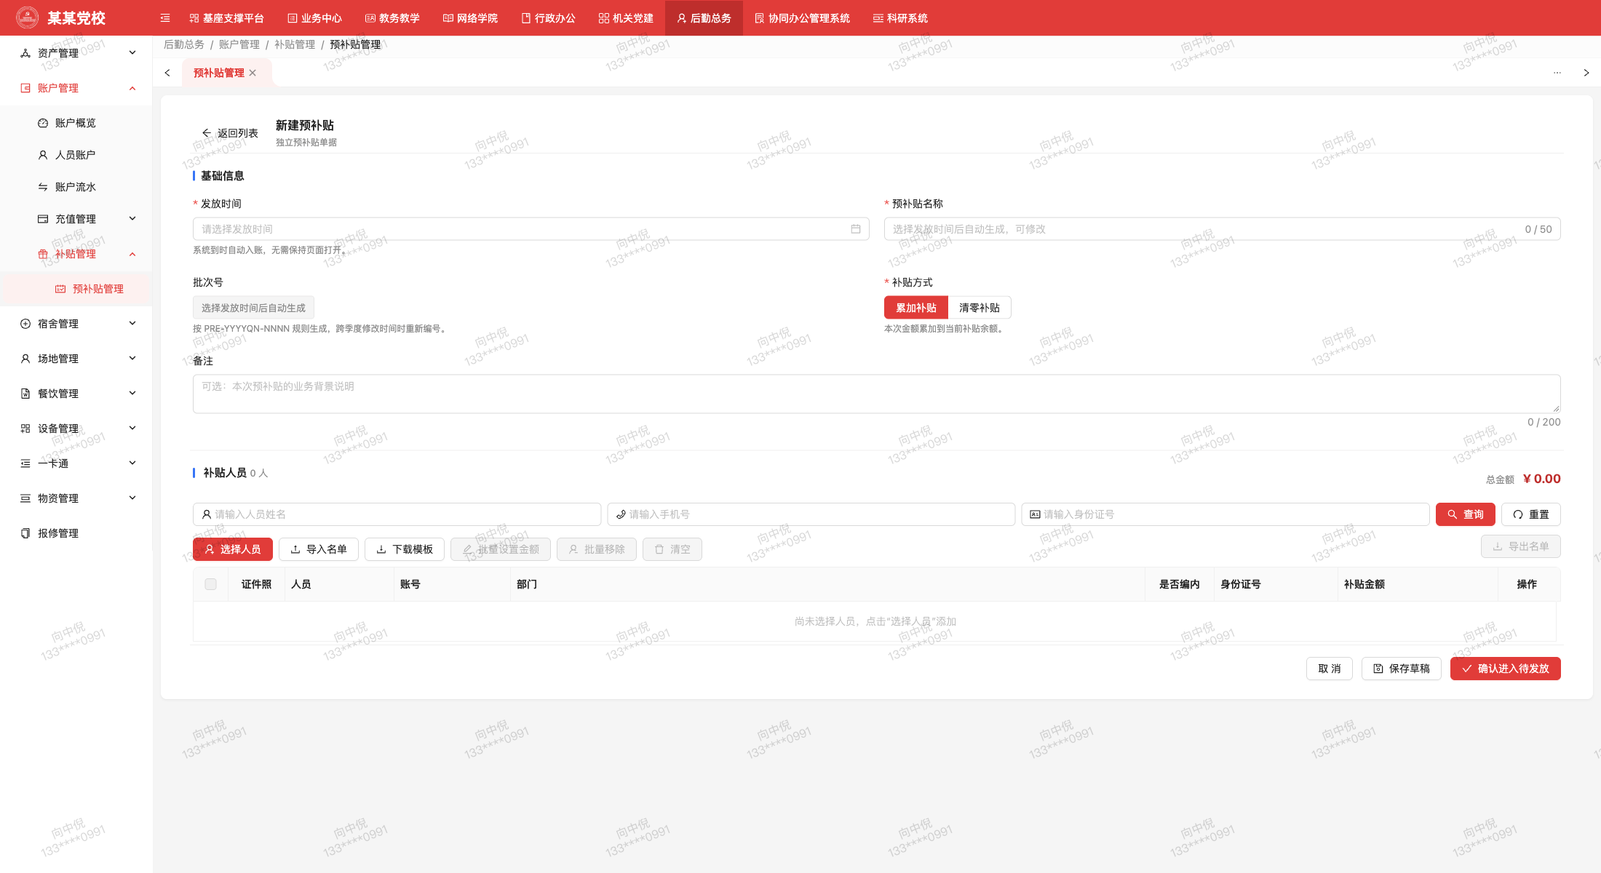Expand the 资产管理 sidebar menu
This screenshot has height=873, width=1601.
point(76,53)
